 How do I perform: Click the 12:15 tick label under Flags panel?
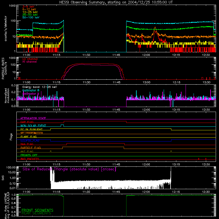176,165
